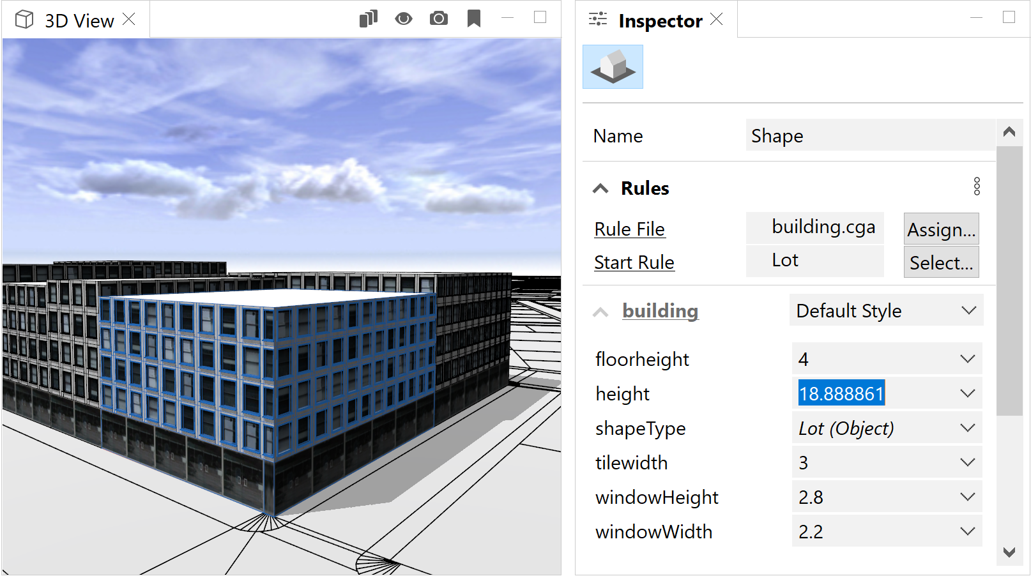1031x576 pixels.
Task: Open view settings via the eye icon
Action: coord(403,19)
